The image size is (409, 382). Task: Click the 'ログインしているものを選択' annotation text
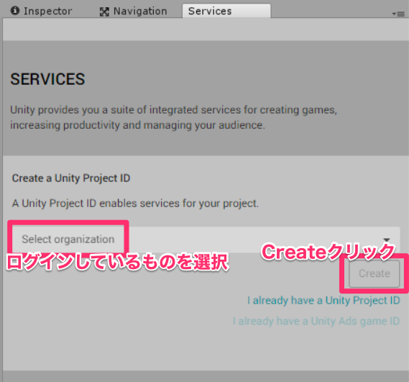click(x=118, y=262)
